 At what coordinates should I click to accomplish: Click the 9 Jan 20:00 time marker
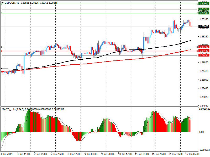click(107, 154)
